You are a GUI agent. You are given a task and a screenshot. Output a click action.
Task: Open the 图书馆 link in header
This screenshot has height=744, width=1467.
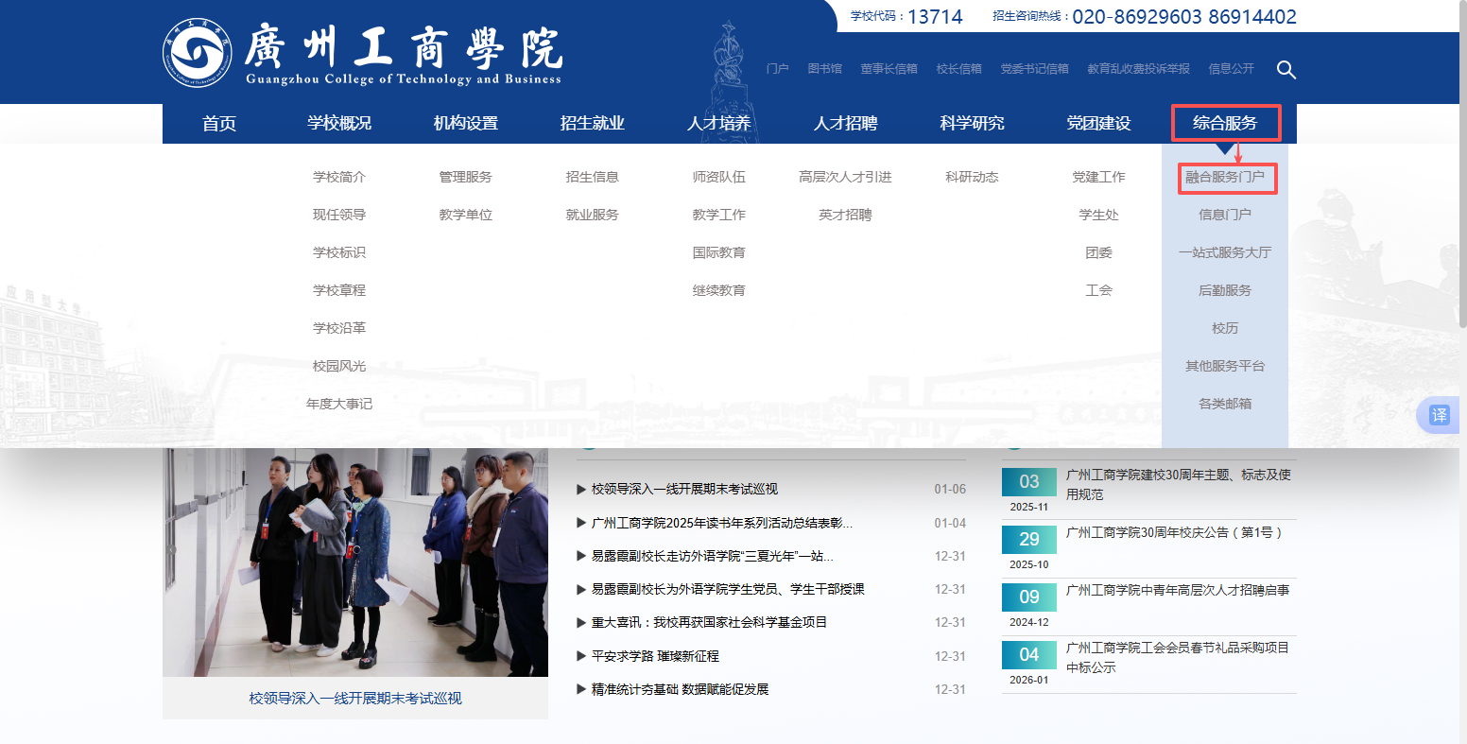824,69
